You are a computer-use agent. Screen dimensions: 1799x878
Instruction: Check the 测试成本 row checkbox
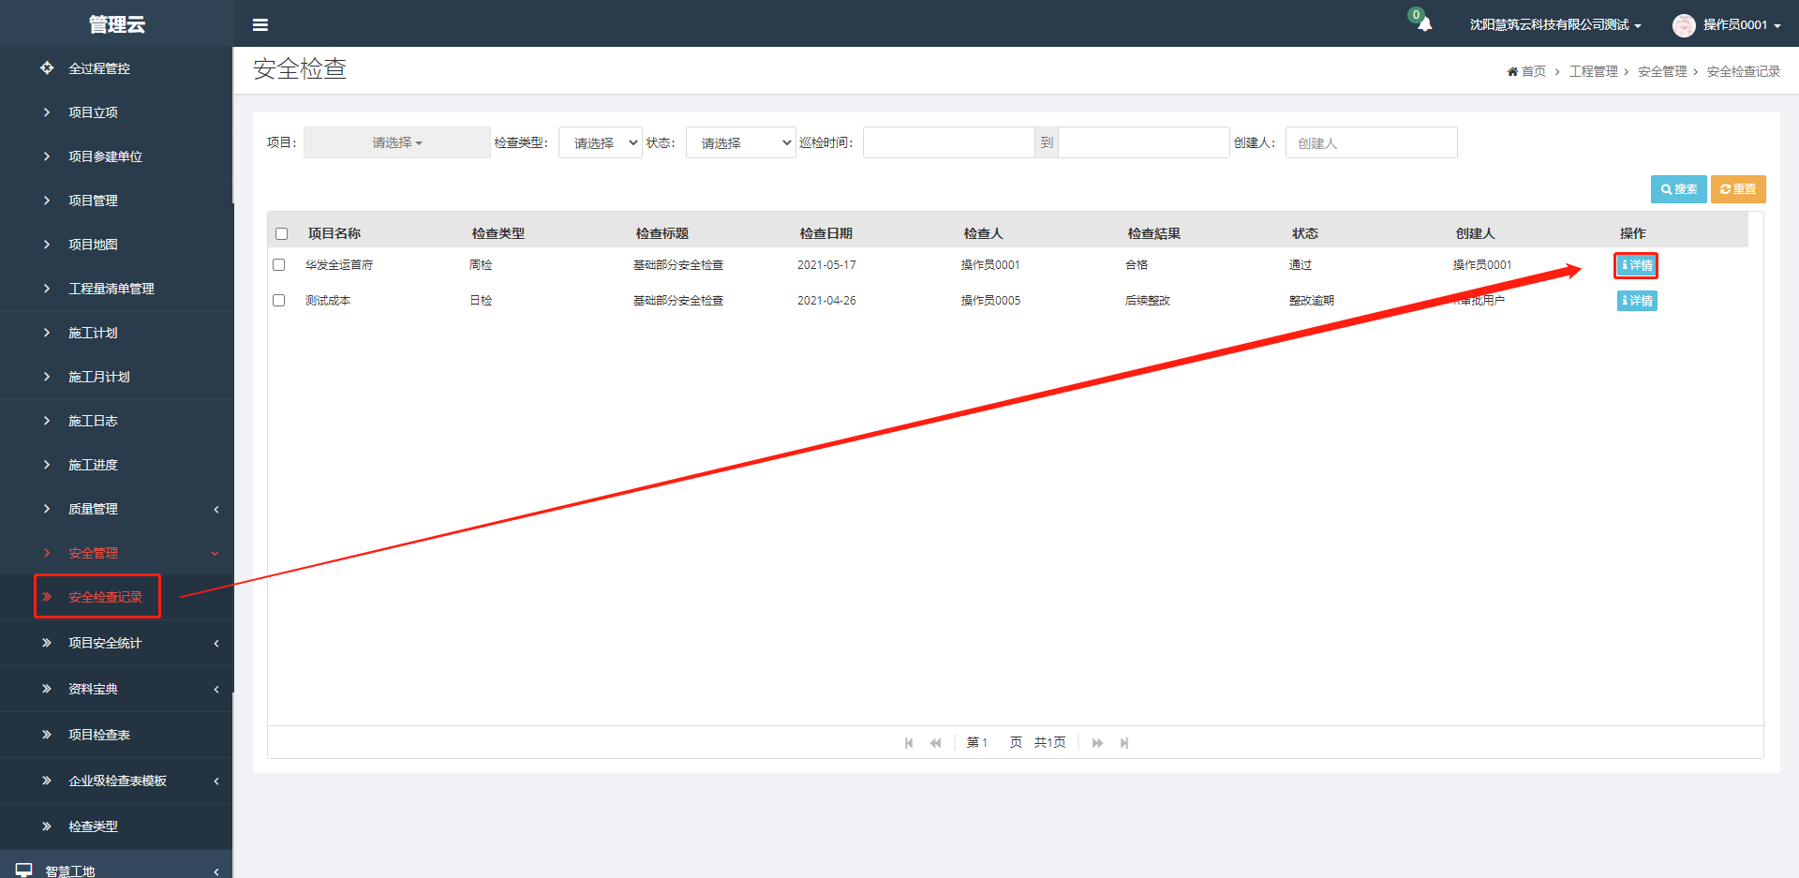[x=278, y=301]
